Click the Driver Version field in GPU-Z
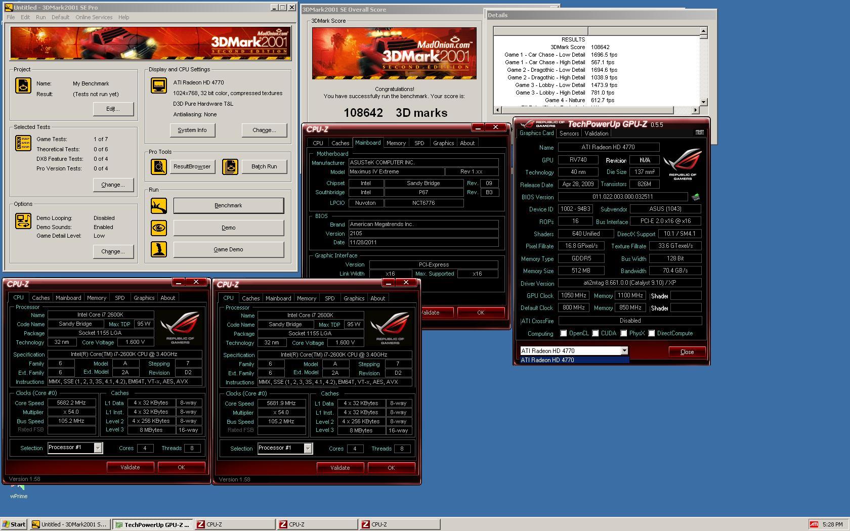The width and height of the screenshot is (850, 531). coord(630,283)
